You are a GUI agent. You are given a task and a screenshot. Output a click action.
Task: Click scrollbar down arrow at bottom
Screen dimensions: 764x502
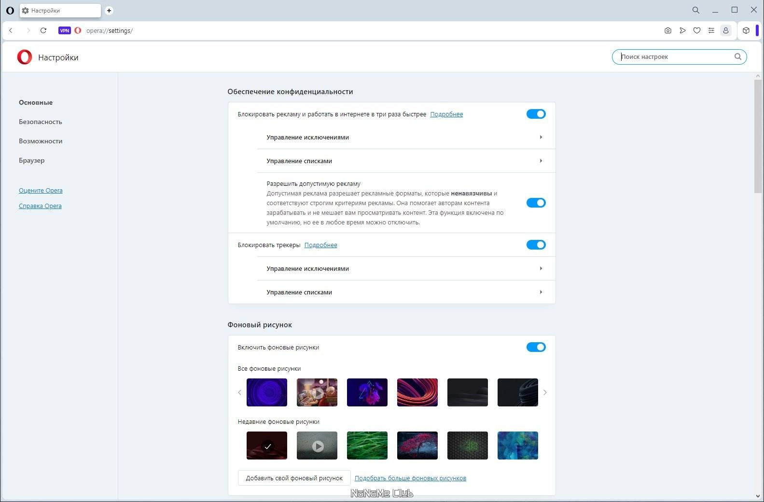(x=758, y=496)
